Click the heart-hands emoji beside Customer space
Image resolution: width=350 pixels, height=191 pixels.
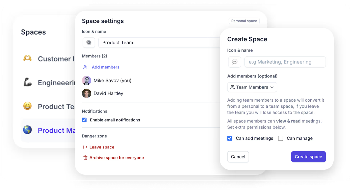[x=27, y=59]
